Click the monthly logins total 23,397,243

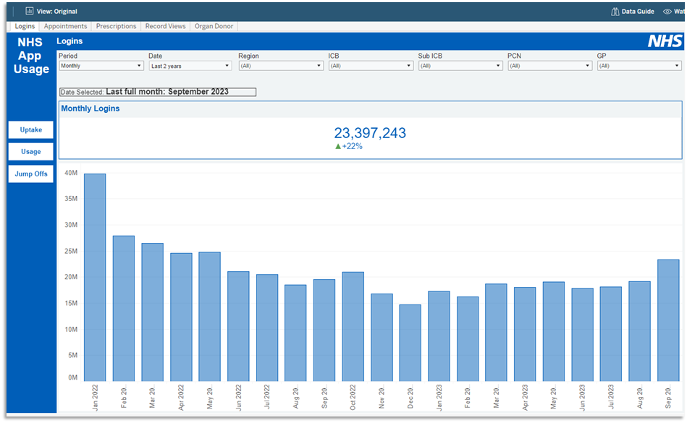(370, 133)
